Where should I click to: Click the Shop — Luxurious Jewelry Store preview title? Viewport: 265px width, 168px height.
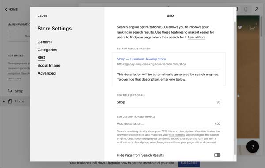(x=141, y=59)
